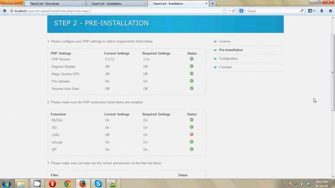Click the search magnifier icon
335x188 pixels.
(301, 10)
